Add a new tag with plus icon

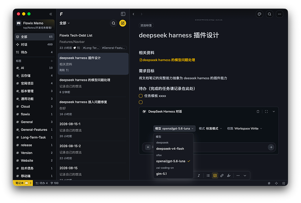52,61
